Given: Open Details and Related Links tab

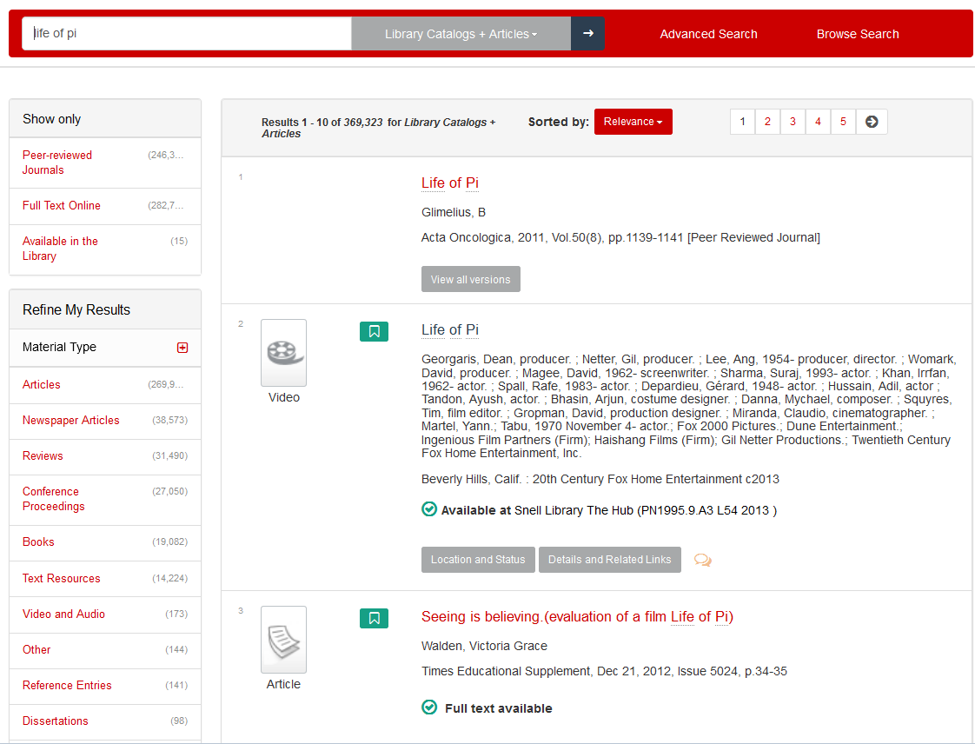Looking at the screenshot, I should pyautogui.click(x=609, y=560).
